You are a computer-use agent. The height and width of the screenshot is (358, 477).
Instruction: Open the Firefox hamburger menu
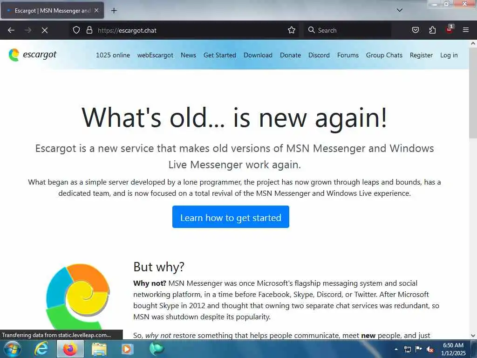click(x=466, y=30)
